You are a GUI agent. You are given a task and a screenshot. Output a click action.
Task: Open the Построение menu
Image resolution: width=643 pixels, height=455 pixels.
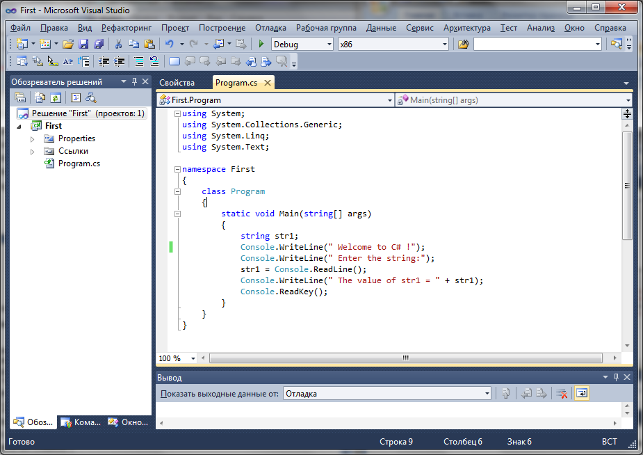coord(222,28)
